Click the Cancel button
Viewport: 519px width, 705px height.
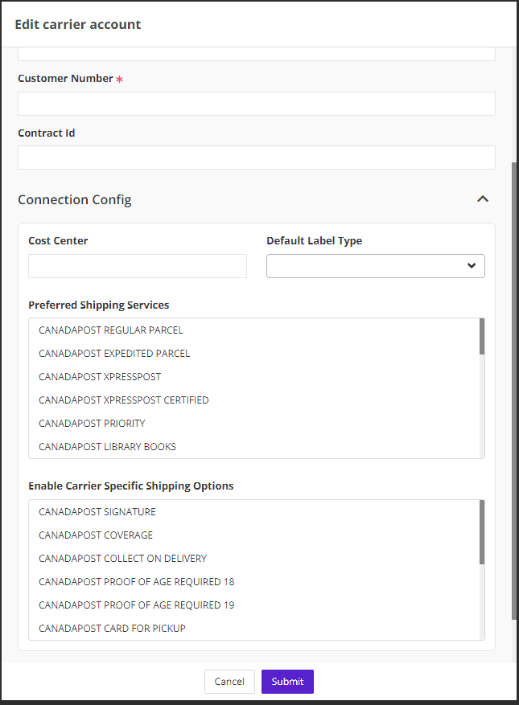(x=229, y=681)
